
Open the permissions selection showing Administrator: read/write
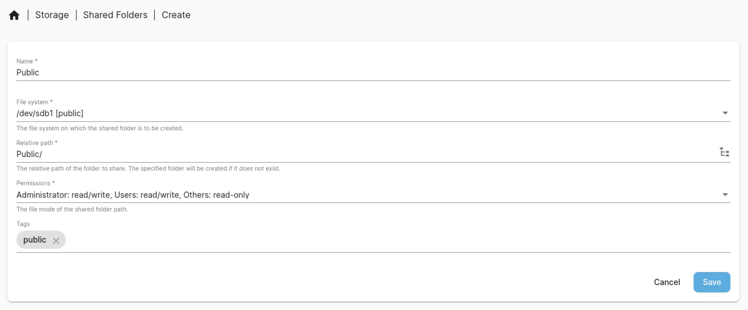point(133,195)
